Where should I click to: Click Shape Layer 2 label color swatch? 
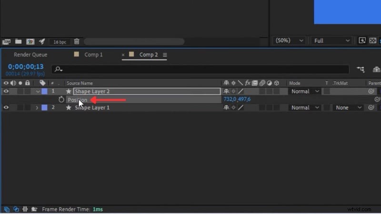(x=44, y=91)
